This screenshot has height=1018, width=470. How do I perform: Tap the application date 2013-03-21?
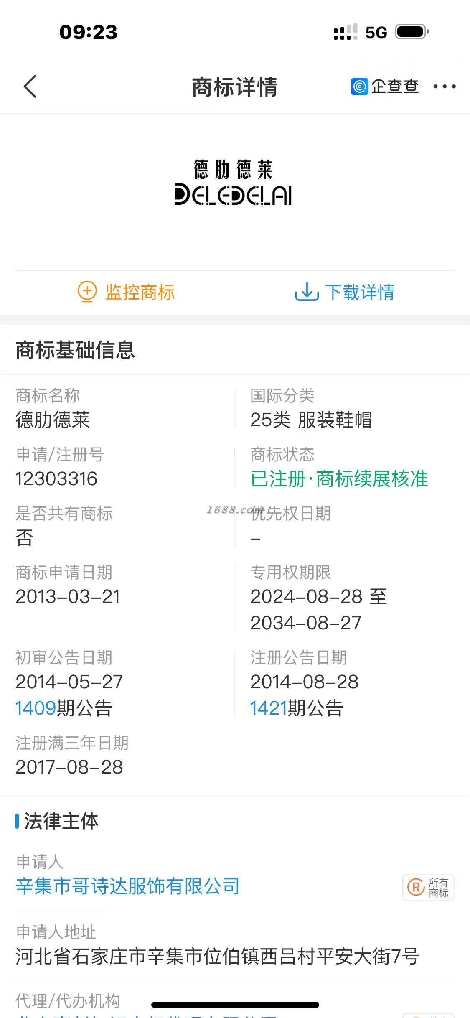pos(68,597)
